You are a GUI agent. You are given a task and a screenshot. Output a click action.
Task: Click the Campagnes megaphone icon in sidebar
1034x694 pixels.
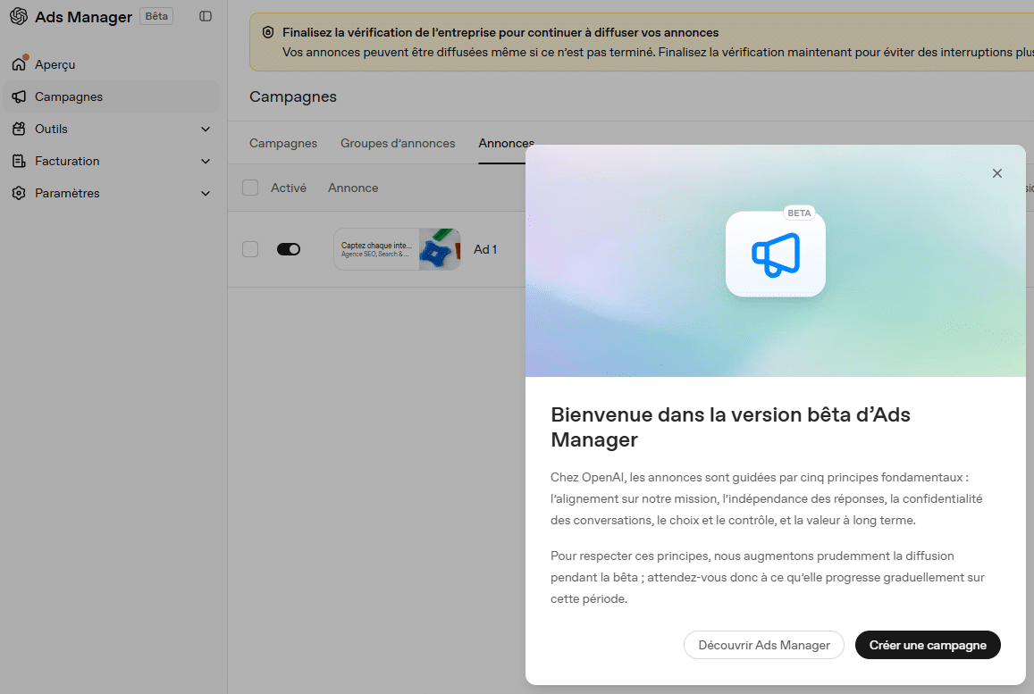19,96
